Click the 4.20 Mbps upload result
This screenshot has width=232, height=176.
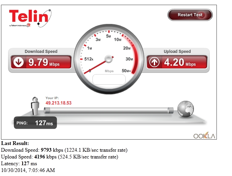[x=180, y=62]
